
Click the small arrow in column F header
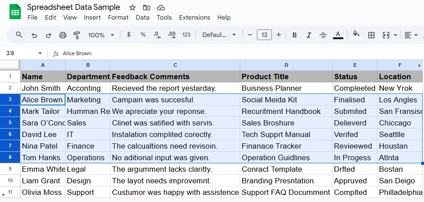pyautogui.click(x=419, y=65)
